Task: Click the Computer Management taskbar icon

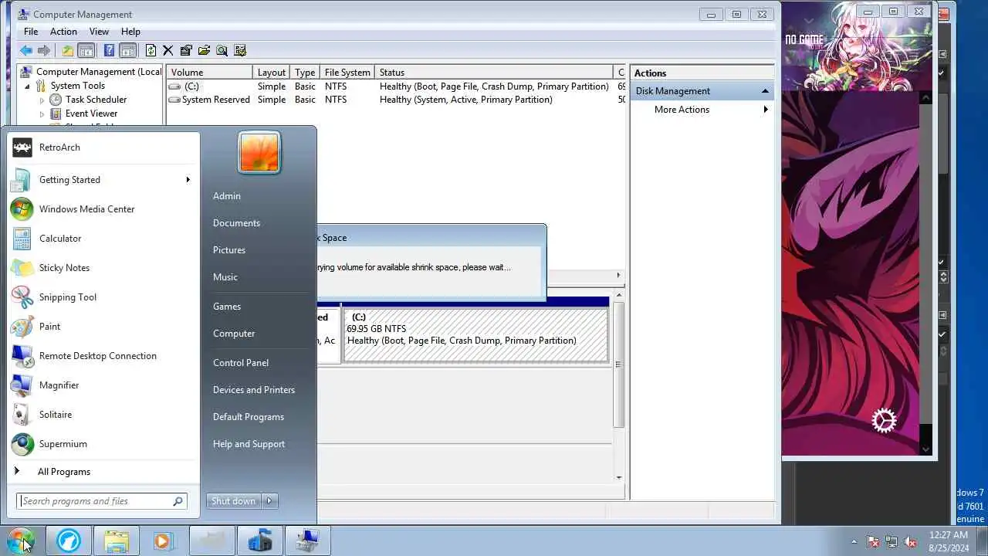Action: point(308,541)
